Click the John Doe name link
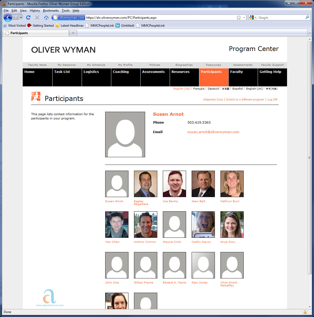This screenshot has height=317, width=314. click(112, 283)
